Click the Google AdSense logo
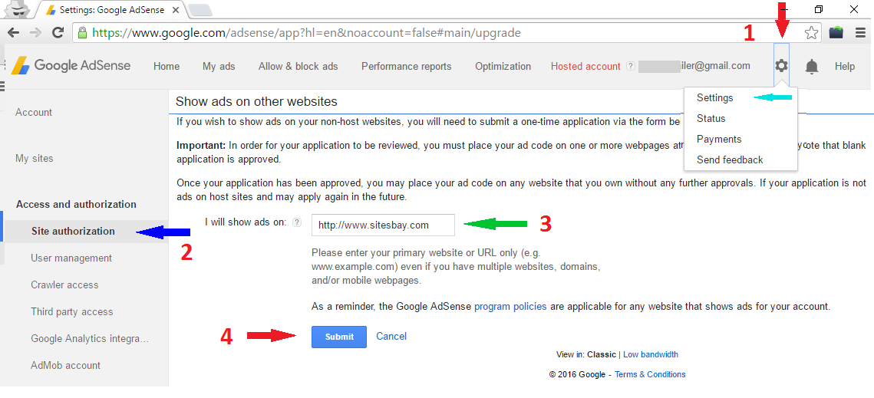Image resolution: width=874 pixels, height=398 pixels. 71,66
